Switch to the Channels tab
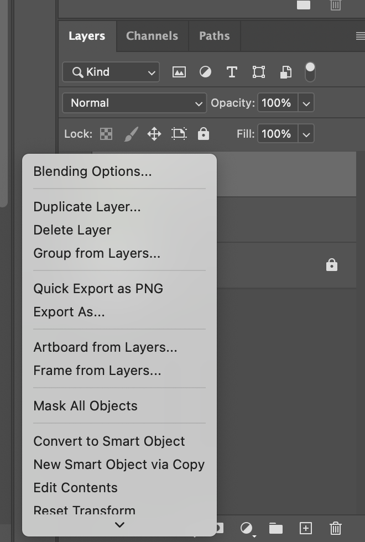 point(152,35)
